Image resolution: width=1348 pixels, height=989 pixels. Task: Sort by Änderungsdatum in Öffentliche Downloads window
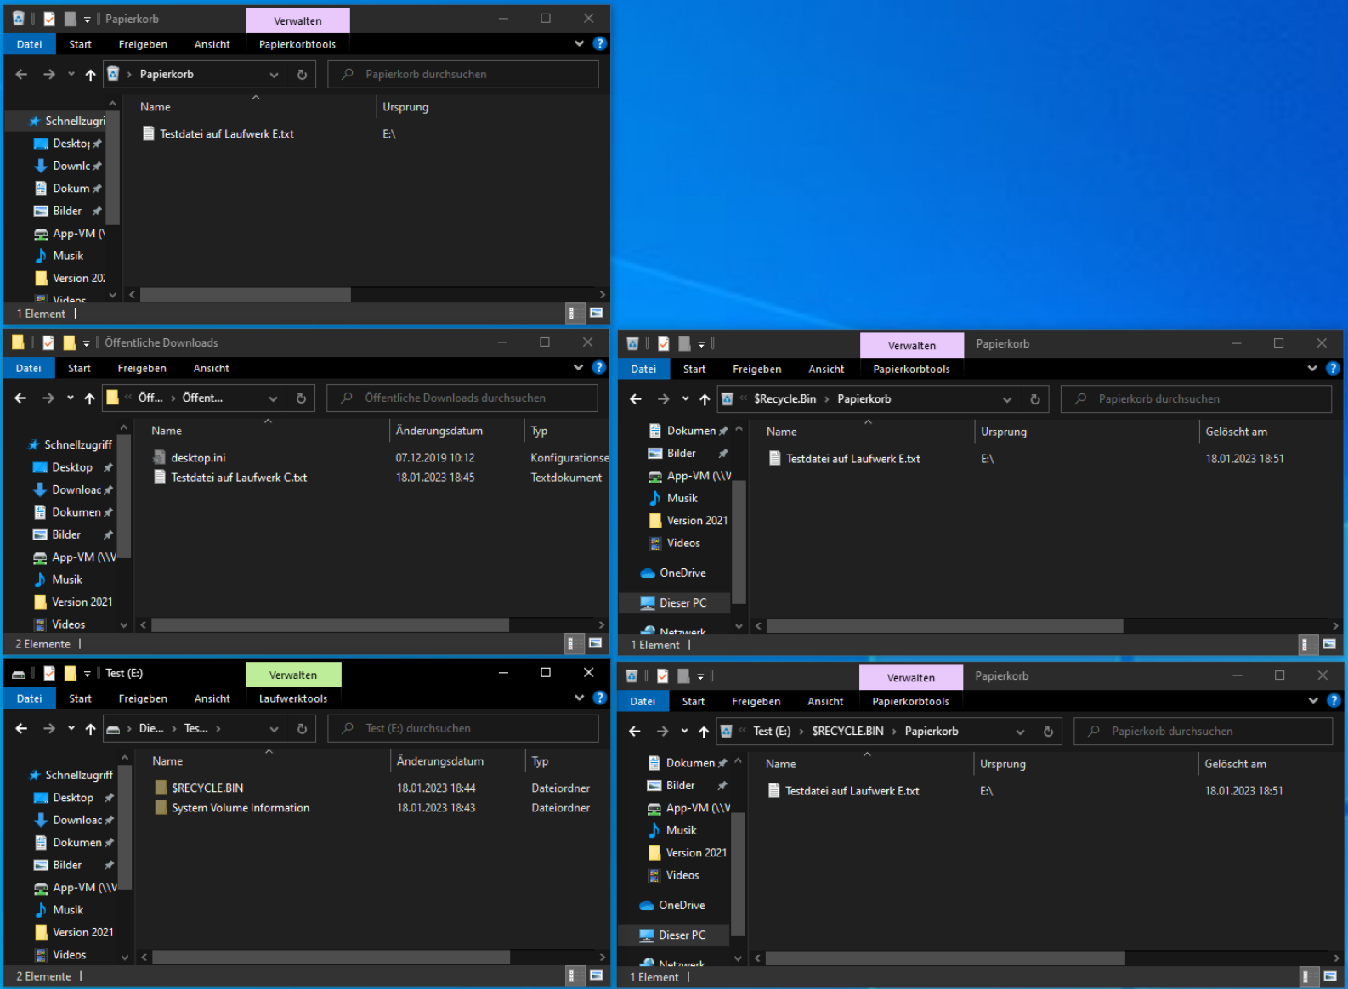coord(439,431)
